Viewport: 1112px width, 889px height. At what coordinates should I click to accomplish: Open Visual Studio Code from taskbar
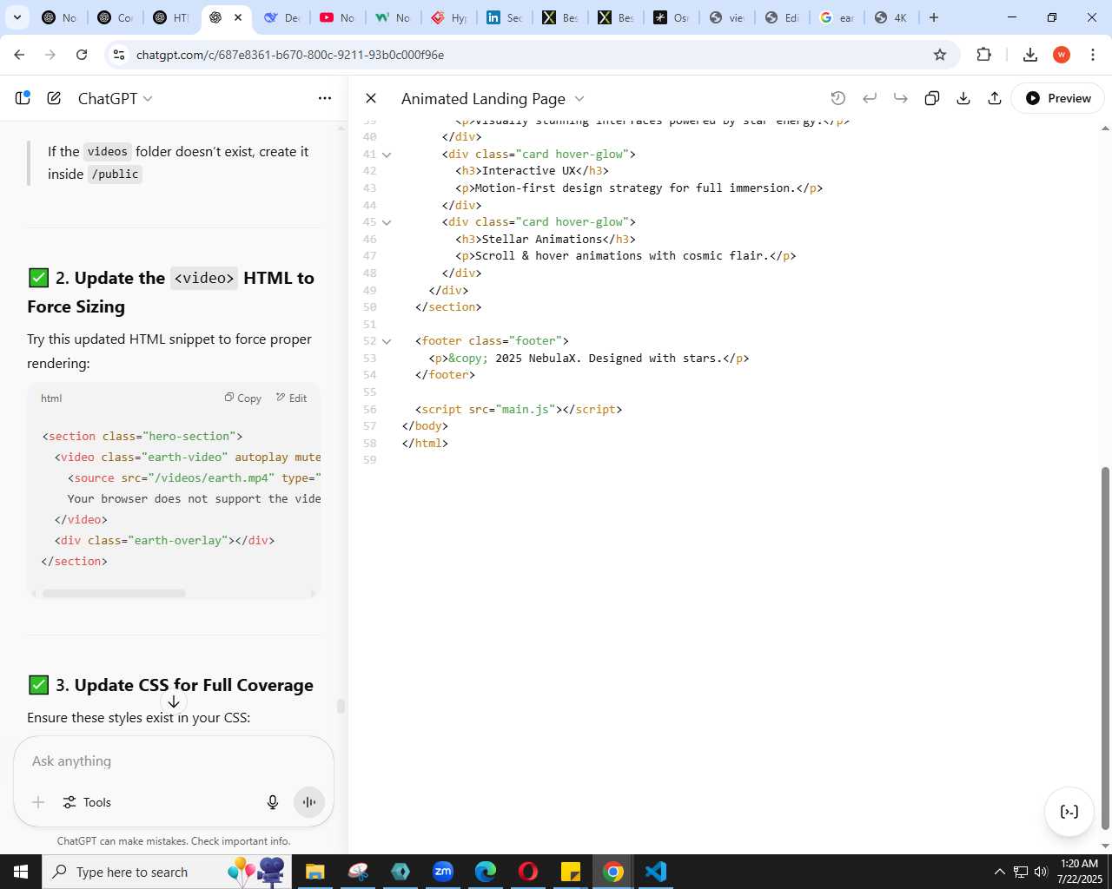point(656,872)
